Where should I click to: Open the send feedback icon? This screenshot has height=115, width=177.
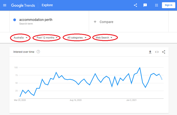click(x=145, y=5)
